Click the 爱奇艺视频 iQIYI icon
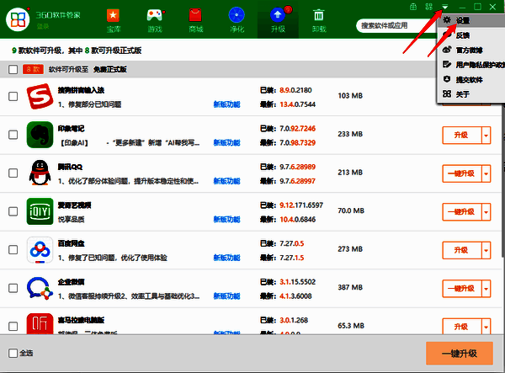The image size is (505, 373). [x=40, y=211]
